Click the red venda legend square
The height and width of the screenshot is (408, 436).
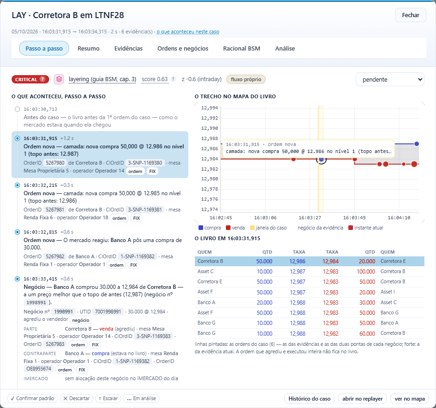point(228,228)
